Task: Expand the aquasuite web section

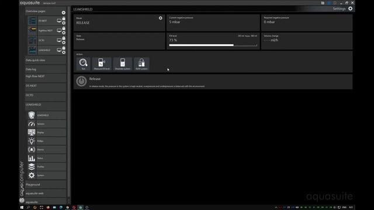Action: (46, 193)
